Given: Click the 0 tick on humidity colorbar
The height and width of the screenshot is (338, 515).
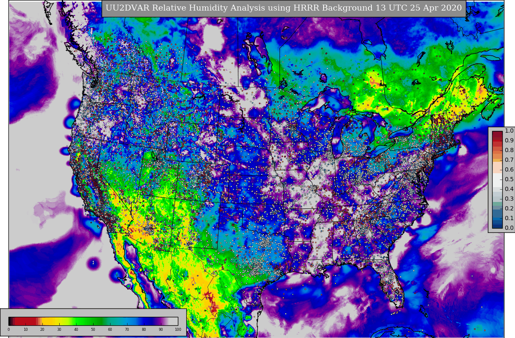Looking at the screenshot, I should [x=8, y=330].
